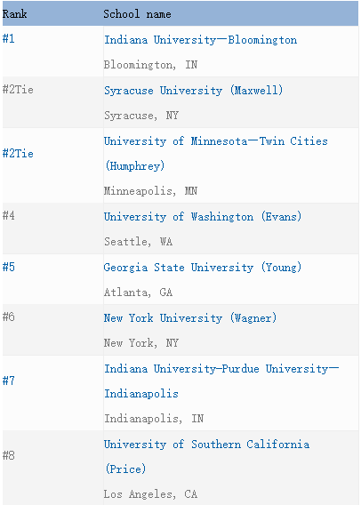Click the Bloomington, IN location text
Screen dimensions: 361x505
[150, 65]
